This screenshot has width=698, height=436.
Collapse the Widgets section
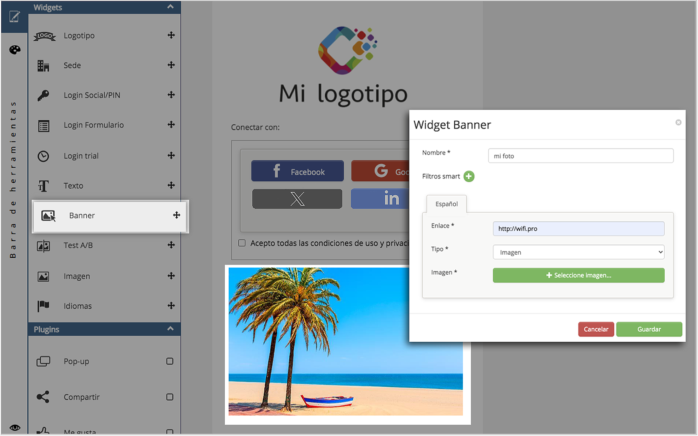(170, 7)
